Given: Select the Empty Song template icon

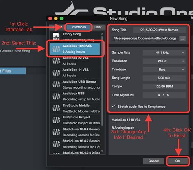Looking at the screenshot, I should (56, 37).
